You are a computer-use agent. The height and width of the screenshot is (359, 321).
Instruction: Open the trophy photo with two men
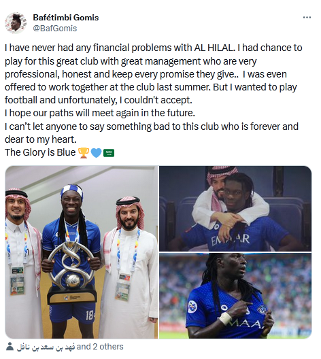tap(82, 252)
